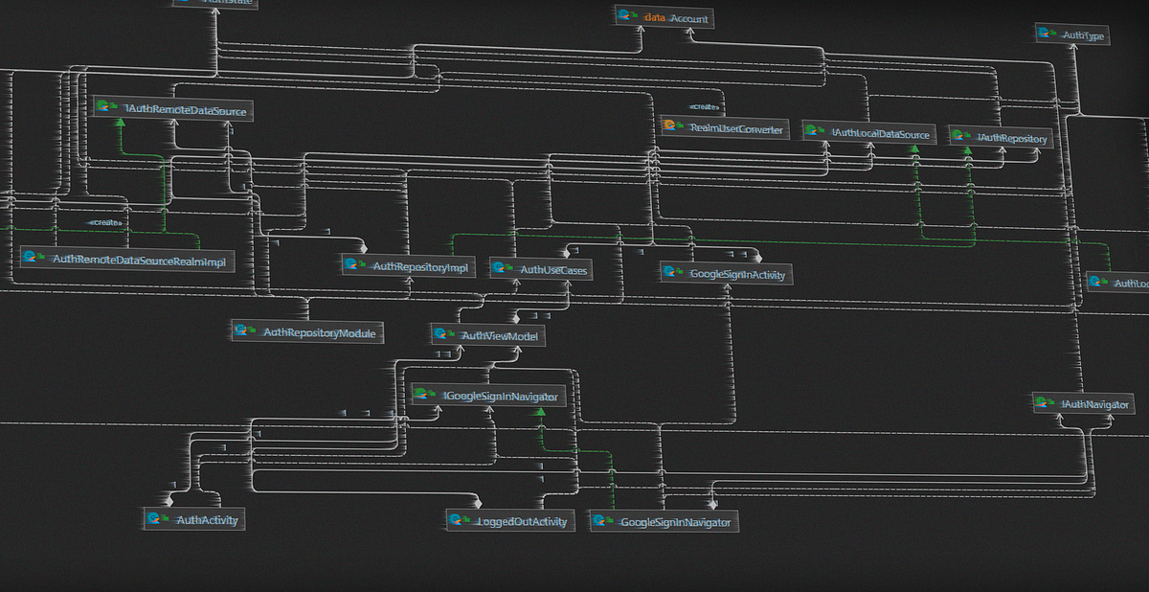Image resolution: width=1149 pixels, height=592 pixels.
Task: Click the interface icon beside IAuthRepository
Action: click(x=957, y=137)
